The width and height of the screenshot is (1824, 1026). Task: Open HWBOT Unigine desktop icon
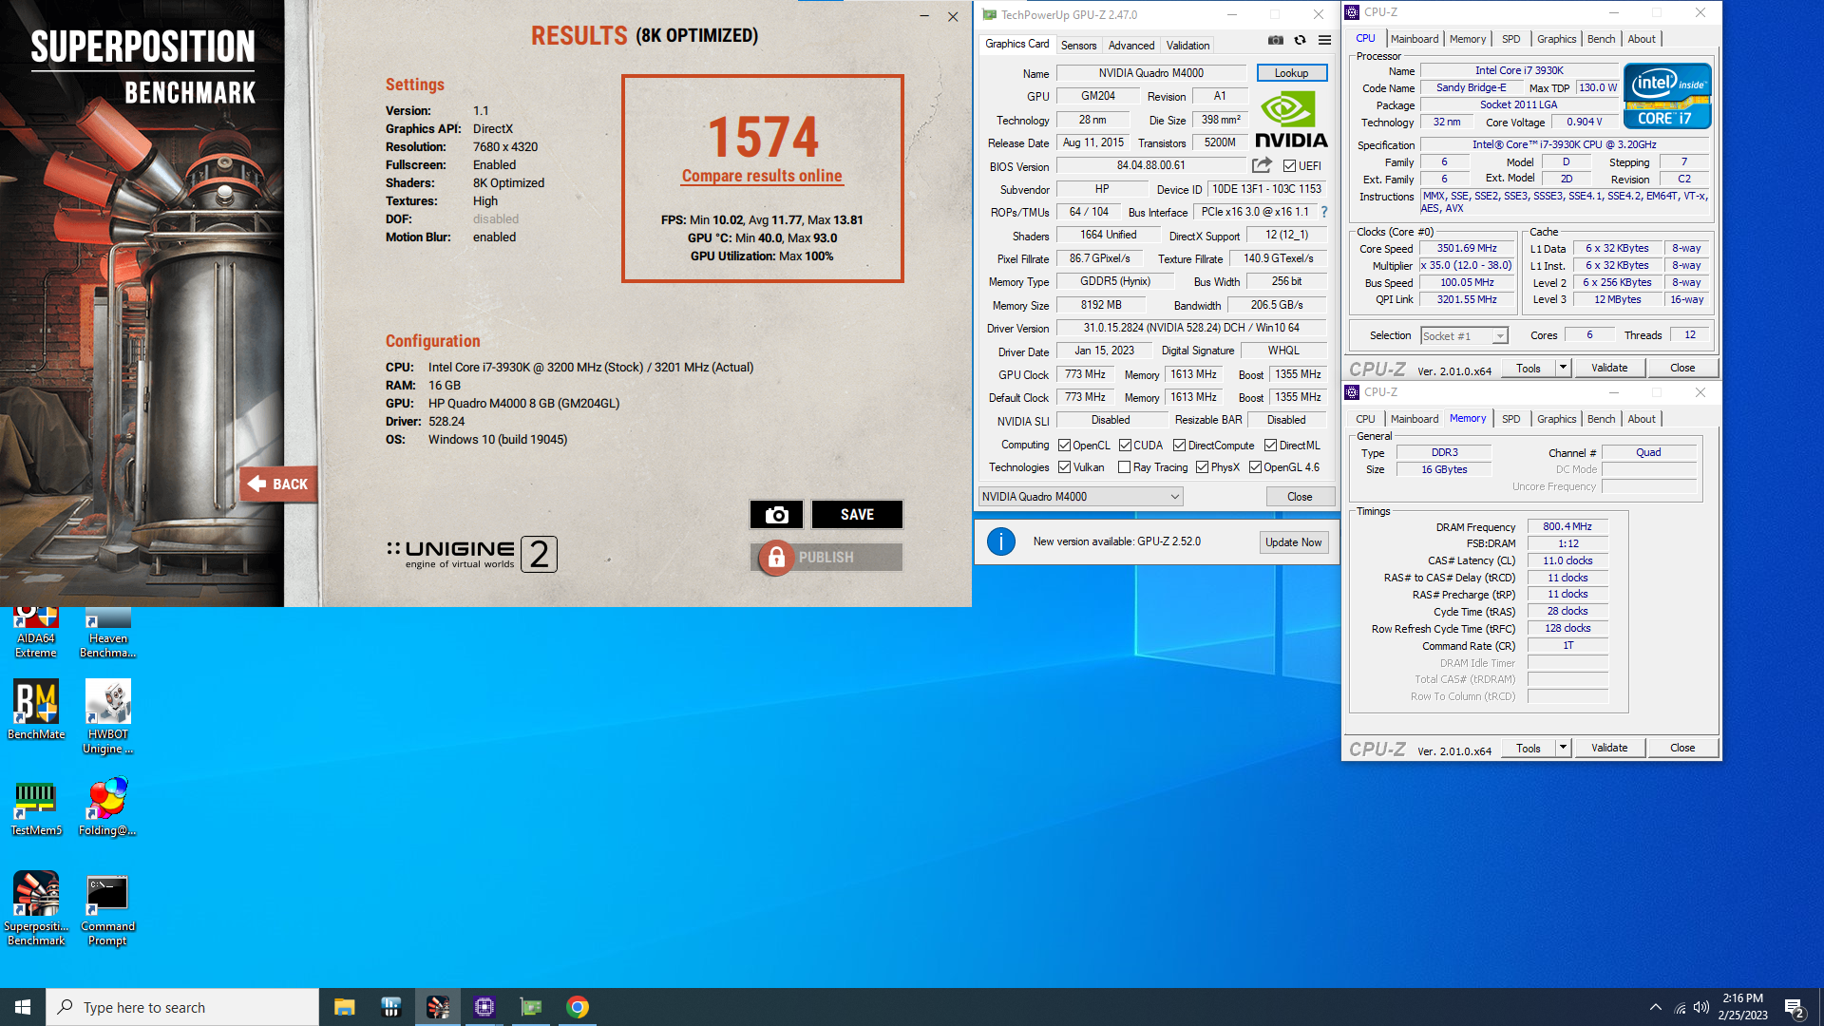pyautogui.click(x=107, y=717)
